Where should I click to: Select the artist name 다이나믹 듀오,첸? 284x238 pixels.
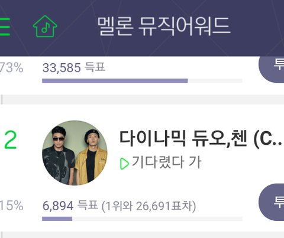201,139
